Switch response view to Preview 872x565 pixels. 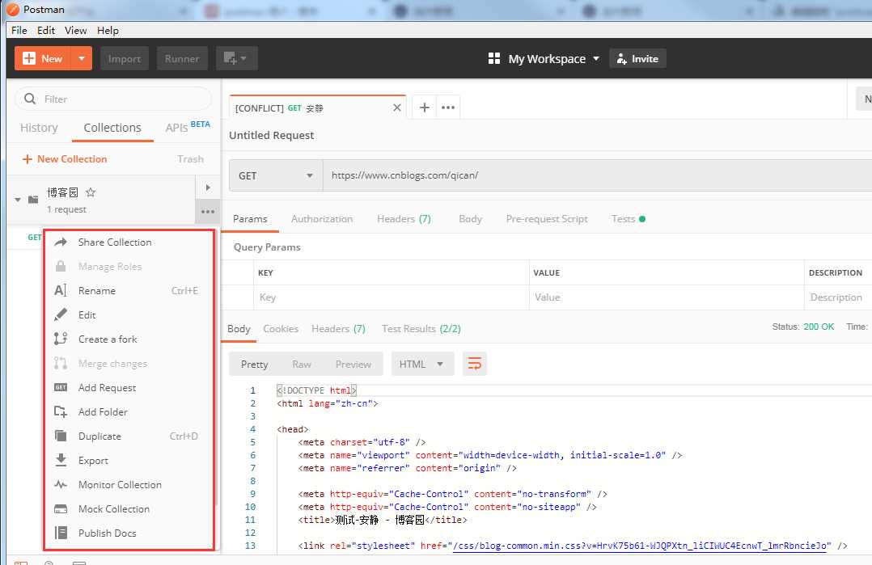pyautogui.click(x=353, y=364)
